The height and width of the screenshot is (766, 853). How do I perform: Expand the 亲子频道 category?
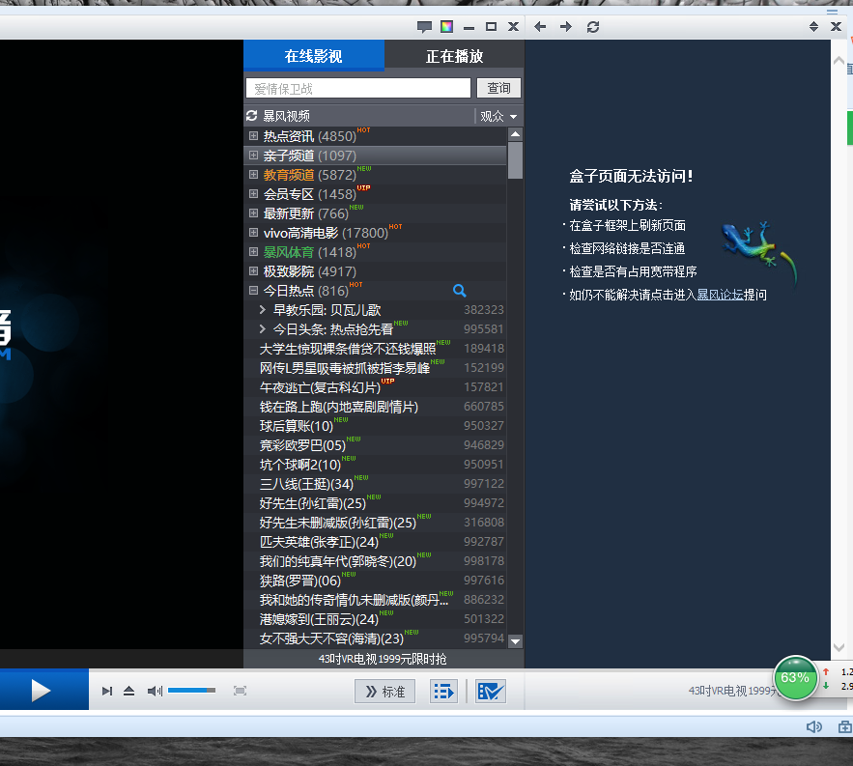253,156
